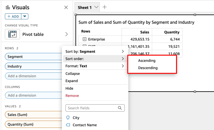Image resolution: width=214 pixels, height=130 pixels.
Task: Click the pivot table visual type icon
Action: tap(12, 34)
